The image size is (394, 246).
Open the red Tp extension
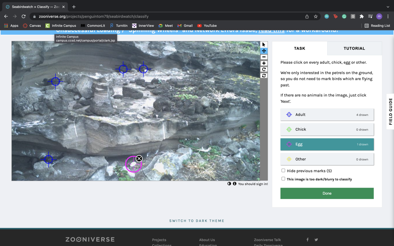(335, 16)
